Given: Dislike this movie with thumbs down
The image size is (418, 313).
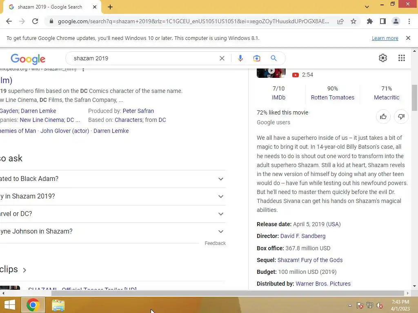Looking at the screenshot, I should [401, 117].
